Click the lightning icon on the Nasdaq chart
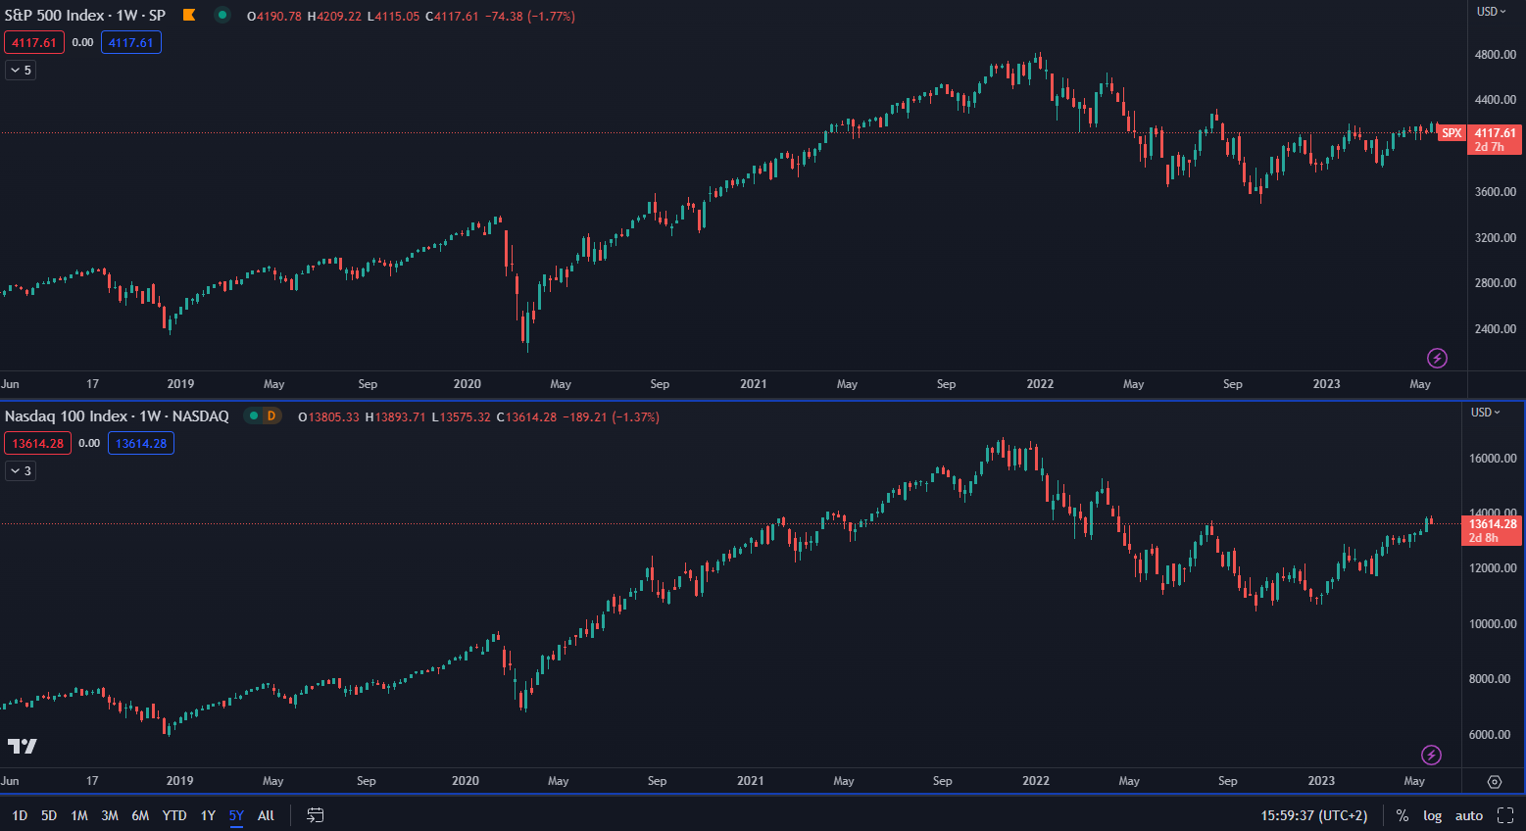This screenshot has width=1526, height=831. point(1431,755)
